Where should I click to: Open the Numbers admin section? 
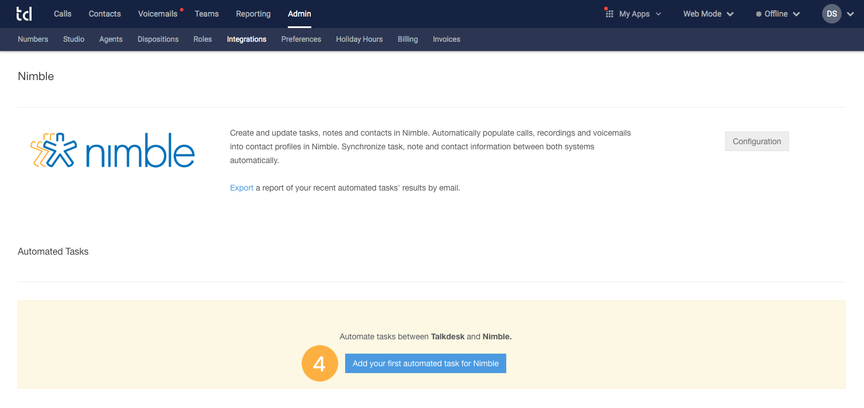tap(33, 39)
